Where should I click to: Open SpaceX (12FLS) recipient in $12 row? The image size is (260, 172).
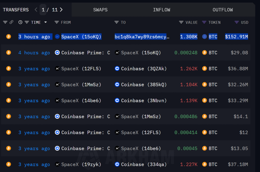(x=141, y=133)
